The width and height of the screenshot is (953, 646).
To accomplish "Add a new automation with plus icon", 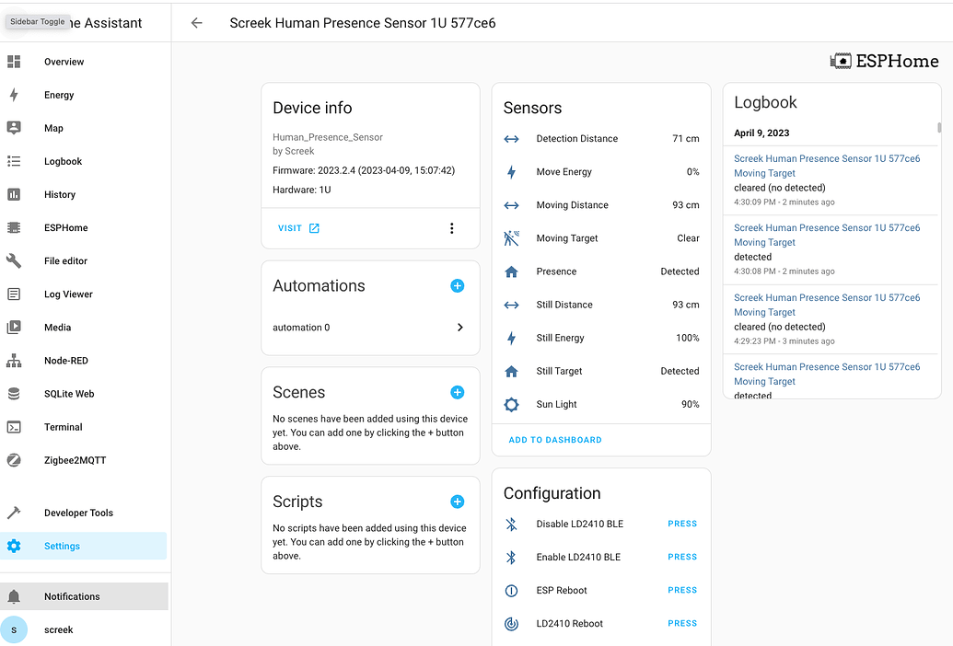I will coord(457,286).
